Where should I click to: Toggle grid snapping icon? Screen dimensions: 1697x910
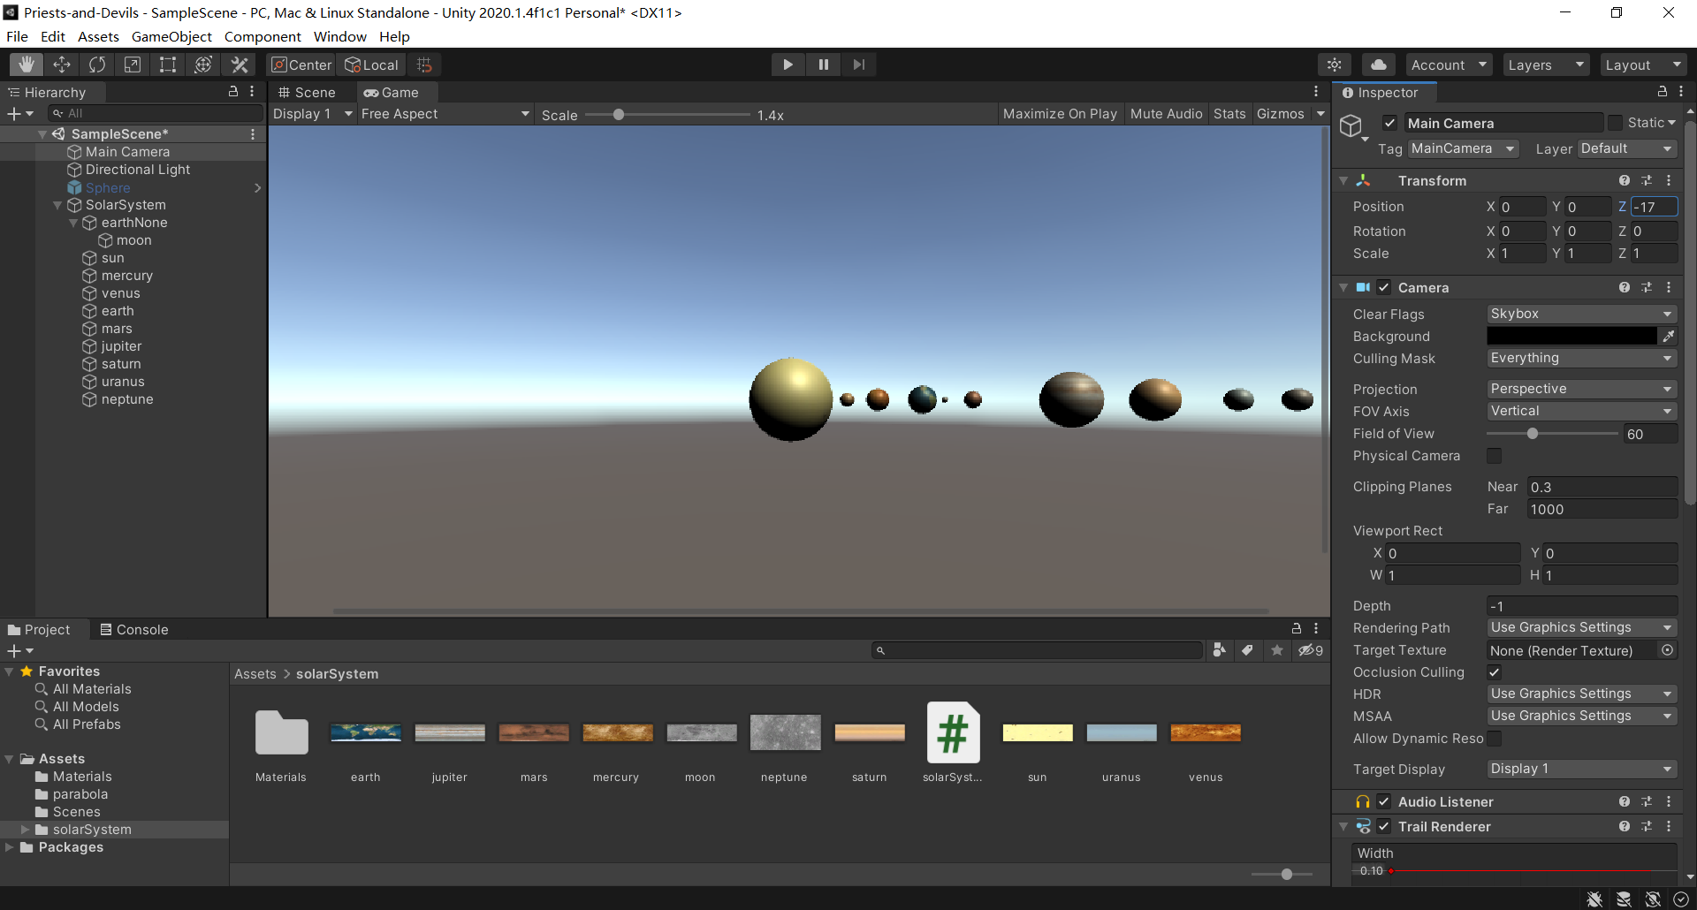point(424,64)
